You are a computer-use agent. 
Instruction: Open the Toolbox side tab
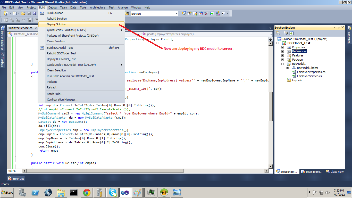pos(2,60)
